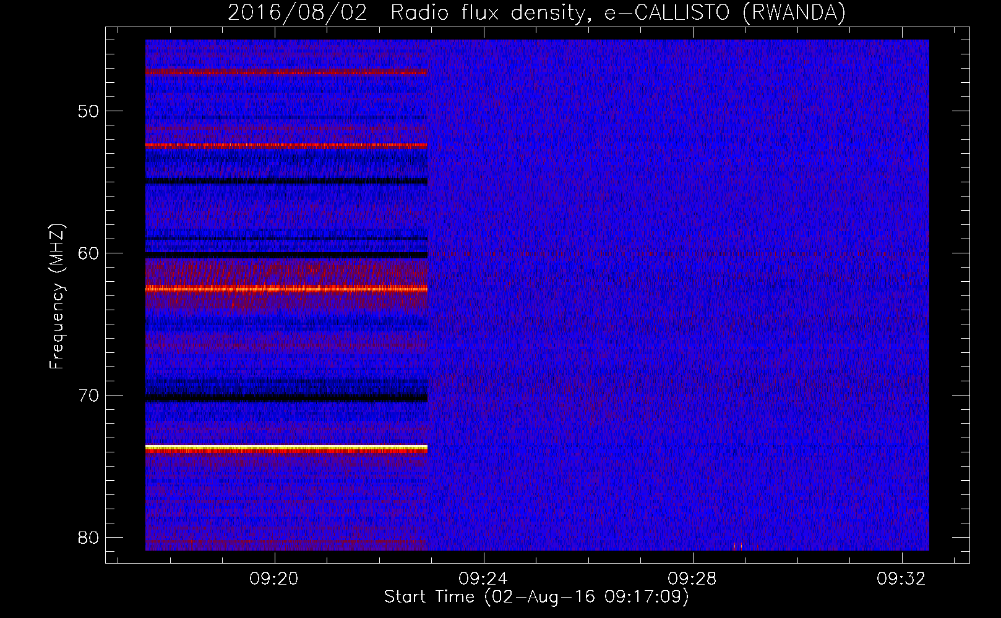Click the black band just above 70 MHz
This screenshot has width=1001, height=618.
(x=286, y=398)
